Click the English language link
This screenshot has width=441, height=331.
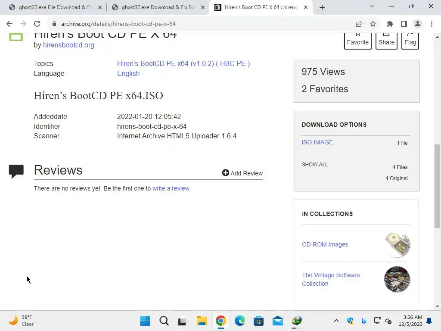click(x=128, y=73)
